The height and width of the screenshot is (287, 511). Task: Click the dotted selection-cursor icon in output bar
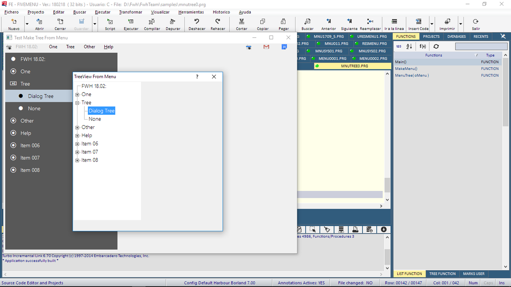tap(313, 230)
